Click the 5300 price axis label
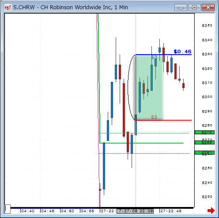219x218 pixels. [x=207, y=97]
